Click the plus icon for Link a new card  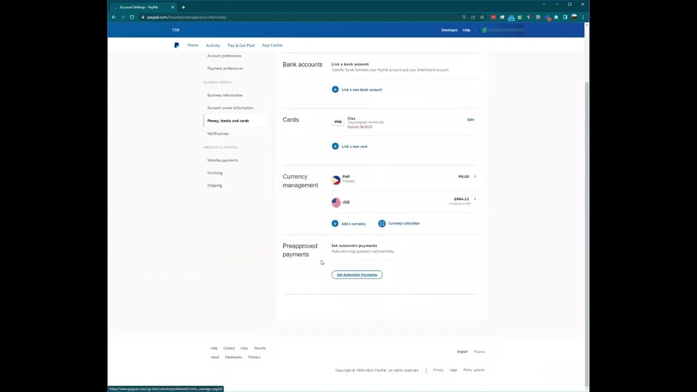(x=335, y=146)
